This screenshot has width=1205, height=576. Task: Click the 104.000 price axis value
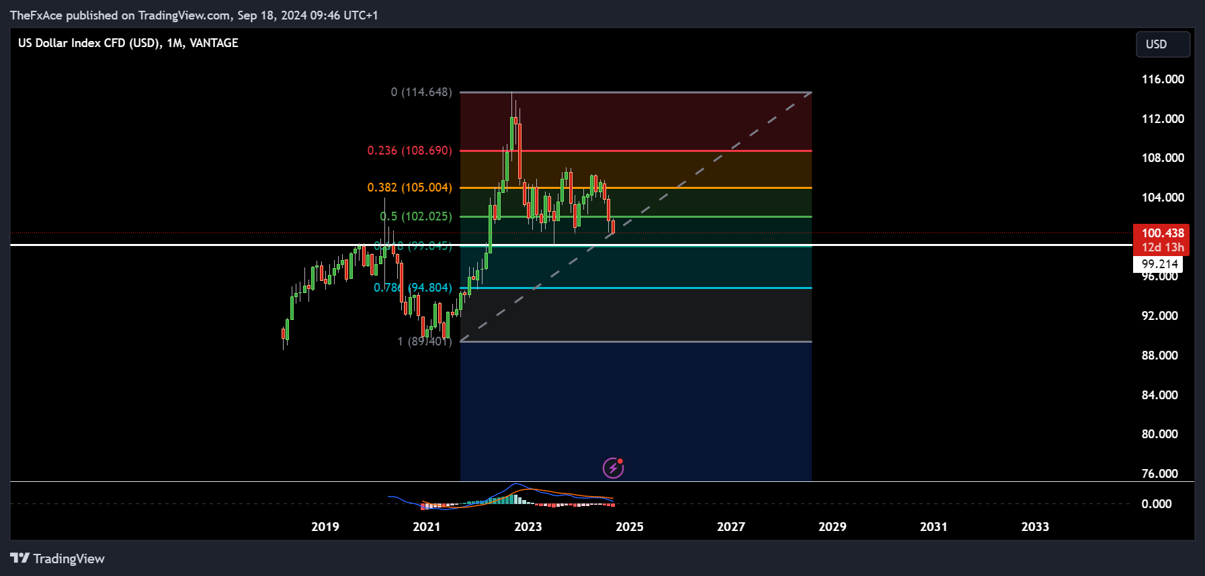click(x=1163, y=198)
